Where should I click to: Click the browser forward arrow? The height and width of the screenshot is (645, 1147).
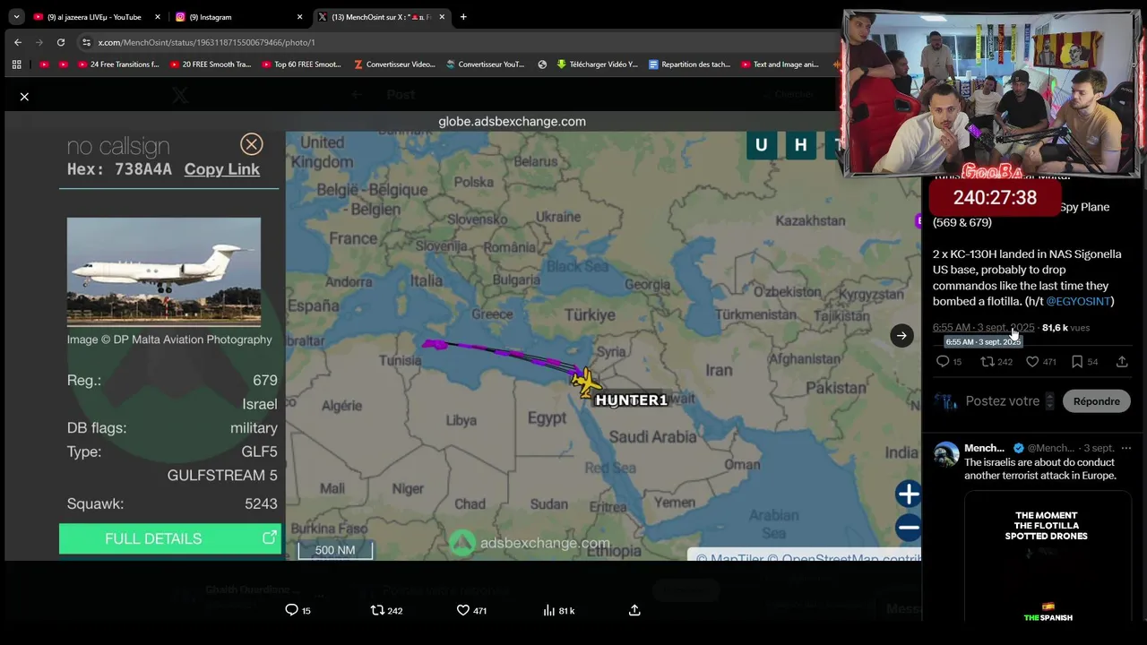39,42
